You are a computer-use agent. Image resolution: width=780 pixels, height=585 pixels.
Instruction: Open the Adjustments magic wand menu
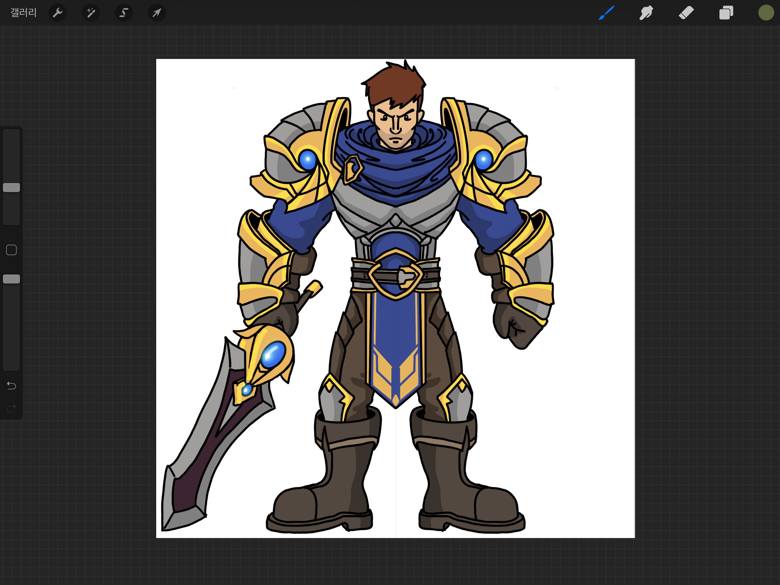pos(91,13)
